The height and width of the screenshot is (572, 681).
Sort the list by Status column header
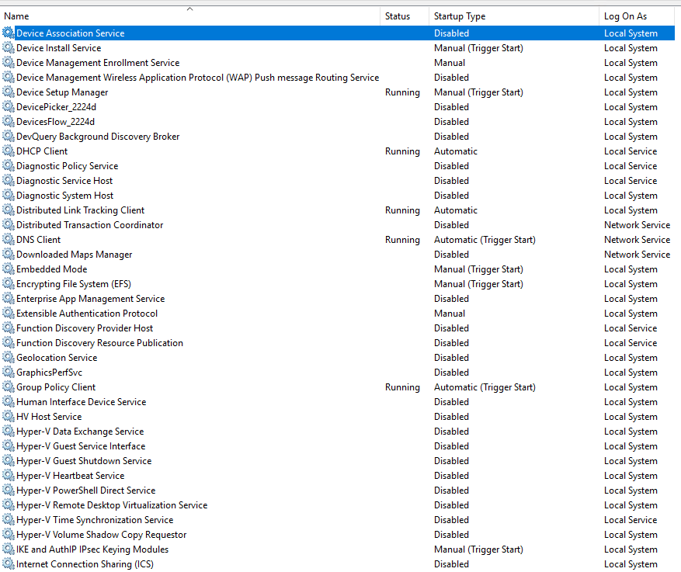(405, 16)
